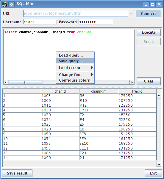The width and height of the screenshot is (164, 179).
Task: Click the Save result button
Action: 17,173
